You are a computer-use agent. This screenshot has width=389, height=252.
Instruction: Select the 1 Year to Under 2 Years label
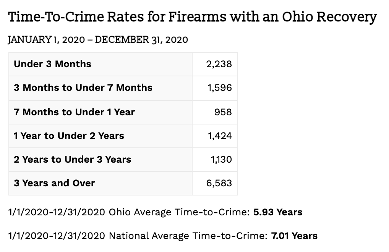point(69,136)
